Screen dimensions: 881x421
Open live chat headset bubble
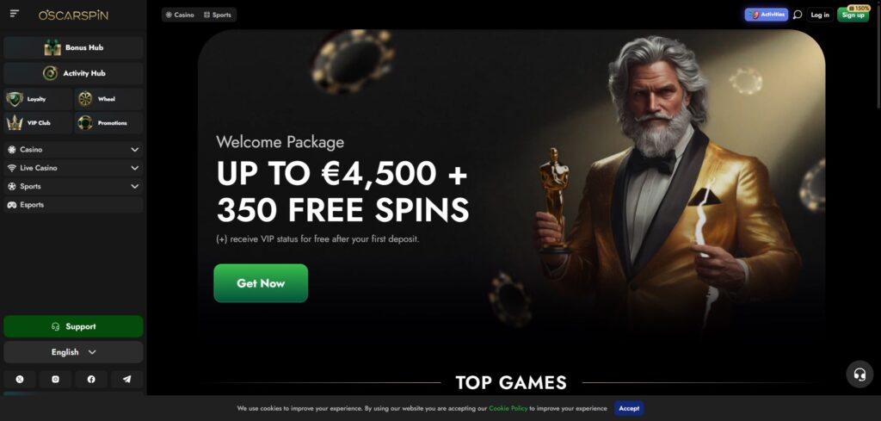pyautogui.click(x=859, y=375)
